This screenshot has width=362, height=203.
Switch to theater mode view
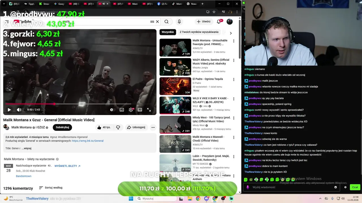pyautogui.click(x=140, y=110)
